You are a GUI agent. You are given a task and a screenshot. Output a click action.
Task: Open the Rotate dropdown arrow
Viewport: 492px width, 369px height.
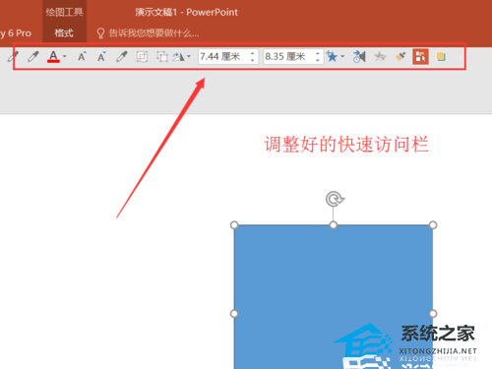[x=189, y=56]
